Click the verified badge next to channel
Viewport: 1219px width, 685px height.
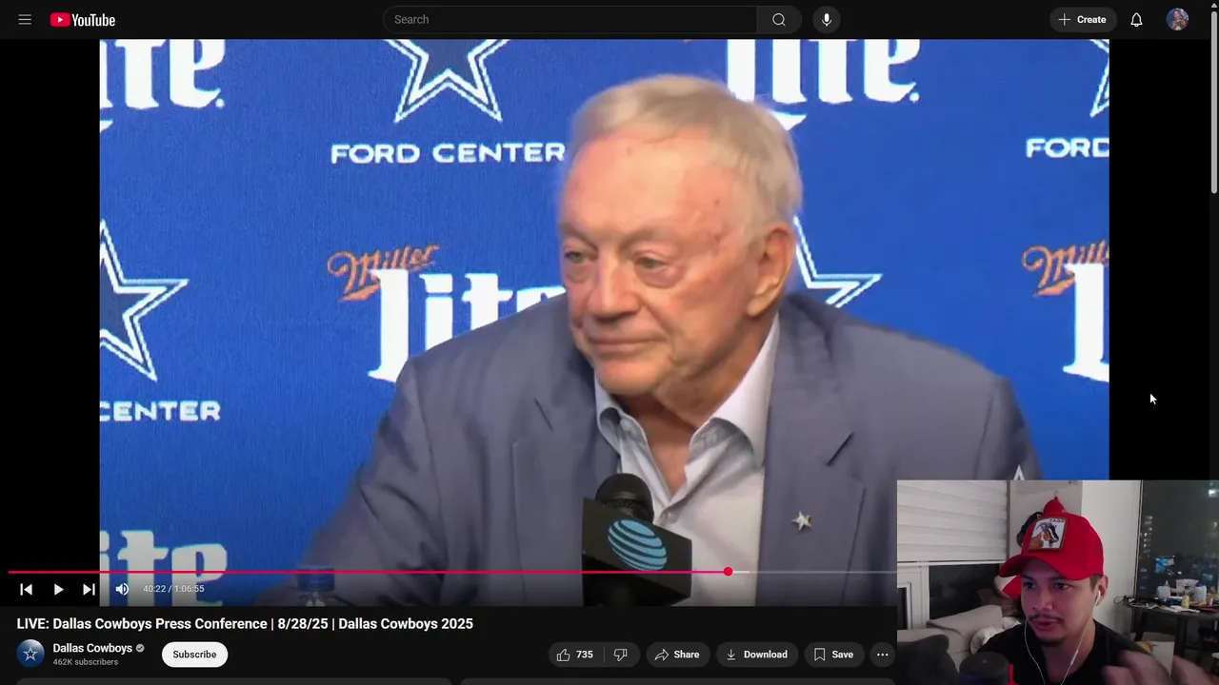pyautogui.click(x=140, y=648)
